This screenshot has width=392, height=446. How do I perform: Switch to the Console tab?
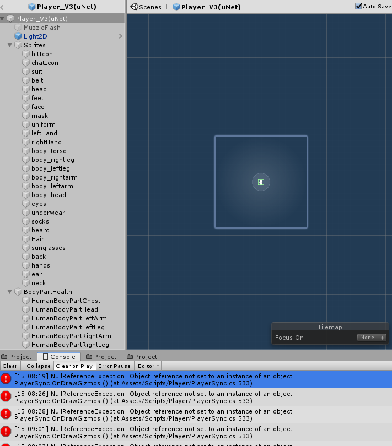pos(59,357)
